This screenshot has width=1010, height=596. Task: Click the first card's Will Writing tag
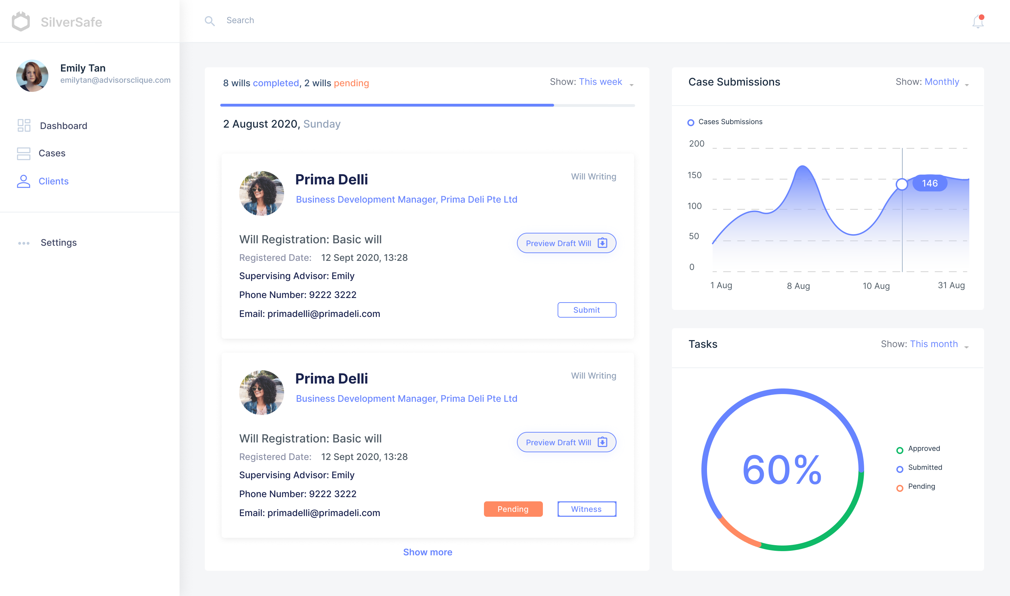(593, 177)
